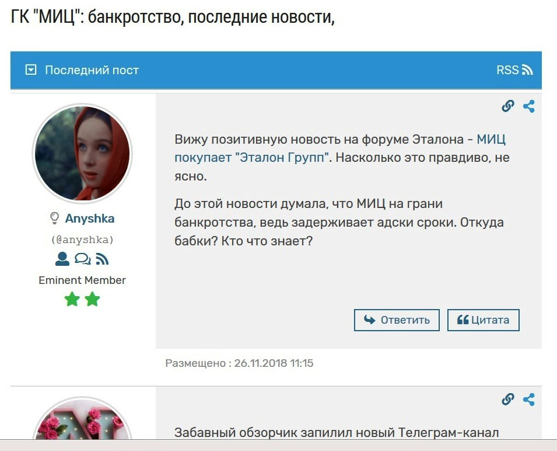Click Anyshka's avatar picture
Screen dimensions: 557x451
[x=82, y=154]
